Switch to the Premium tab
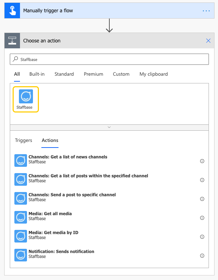 94,74
